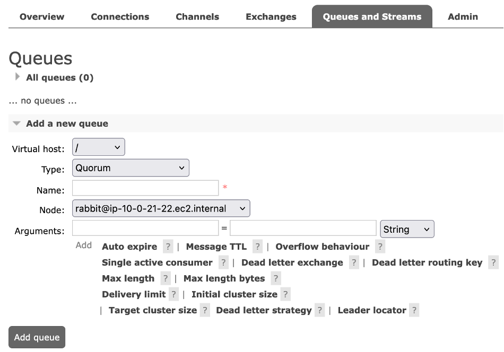Click the Overflow behaviour help icon

[x=380, y=247]
